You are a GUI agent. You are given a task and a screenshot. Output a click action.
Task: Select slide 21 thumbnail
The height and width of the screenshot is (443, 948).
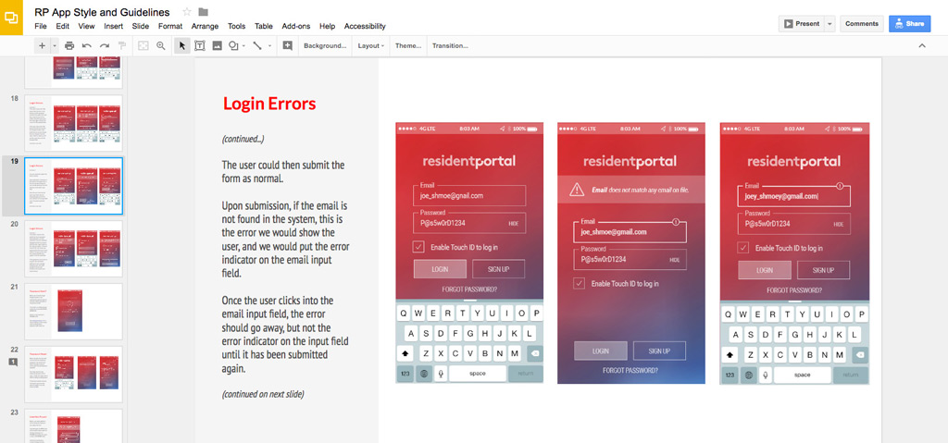(73, 312)
